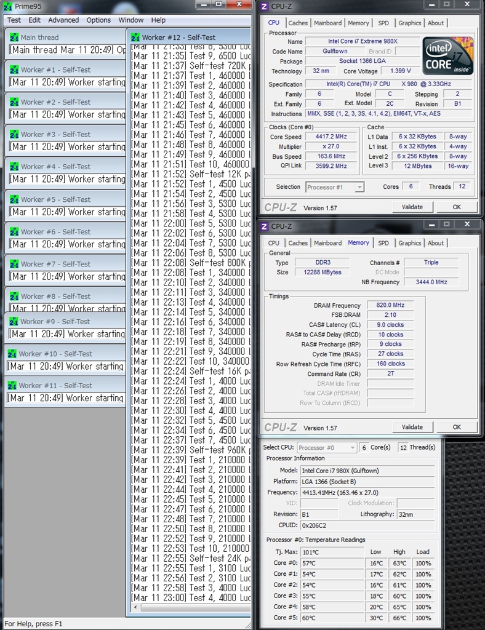The width and height of the screenshot is (485, 630).
Task: Open the Help menu in Prime95
Action: tap(158, 20)
